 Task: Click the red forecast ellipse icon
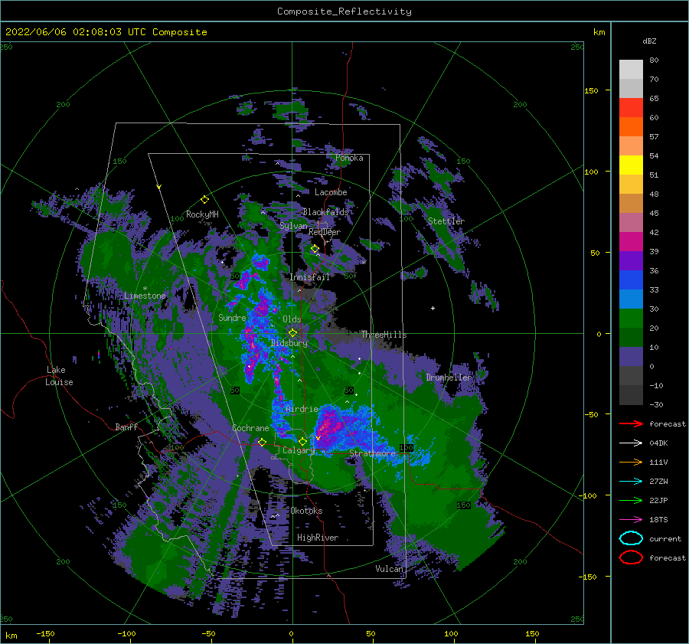(x=631, y=557)
